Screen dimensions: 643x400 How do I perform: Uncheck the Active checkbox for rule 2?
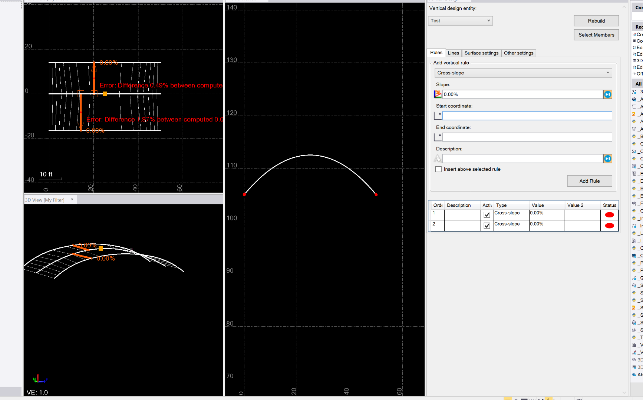(x=487, y=225)
